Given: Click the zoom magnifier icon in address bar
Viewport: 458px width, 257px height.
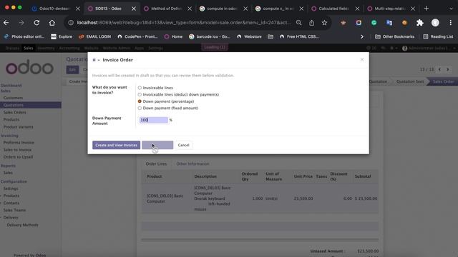Looking at the screenshot, I should coord(298,22).
